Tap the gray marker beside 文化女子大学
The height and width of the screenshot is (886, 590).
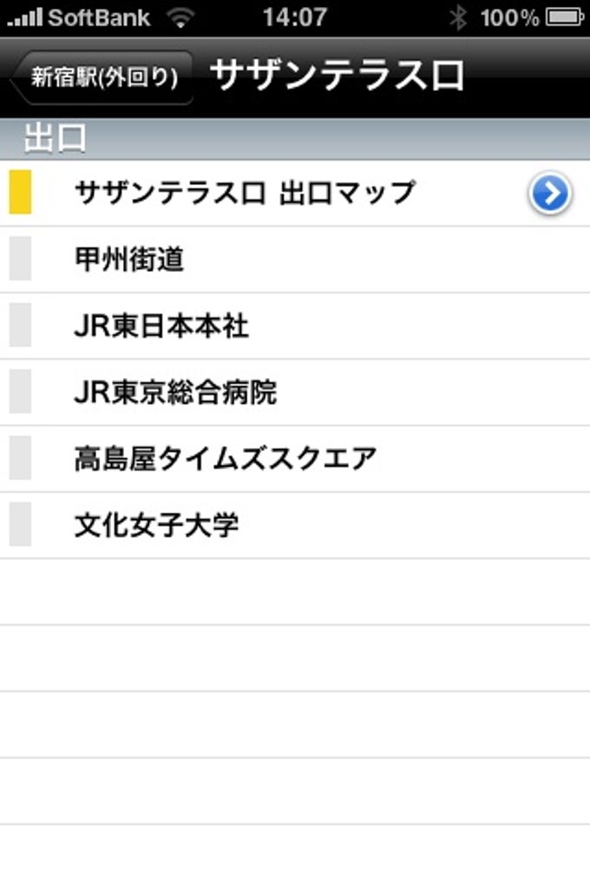20,524
